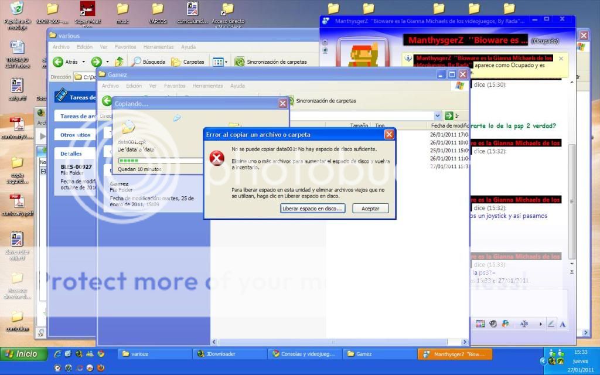600x375 pixels.
Task: Launch Google Chrome from quick launch
Action: 101,354
